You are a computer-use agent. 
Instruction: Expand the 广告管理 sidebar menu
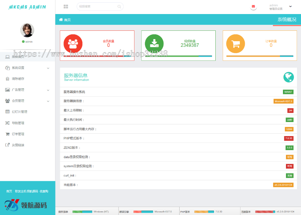tap(20, 90)
